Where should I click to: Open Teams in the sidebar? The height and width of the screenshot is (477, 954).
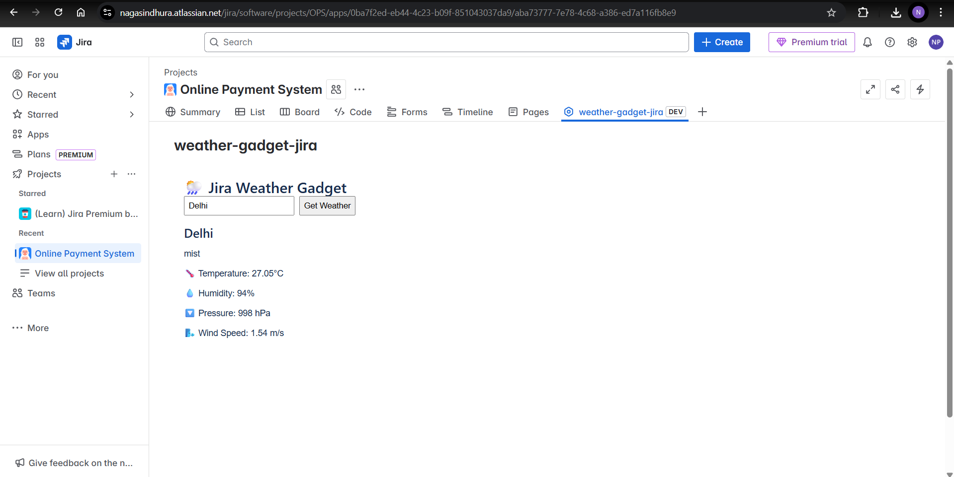click(75, 293)
